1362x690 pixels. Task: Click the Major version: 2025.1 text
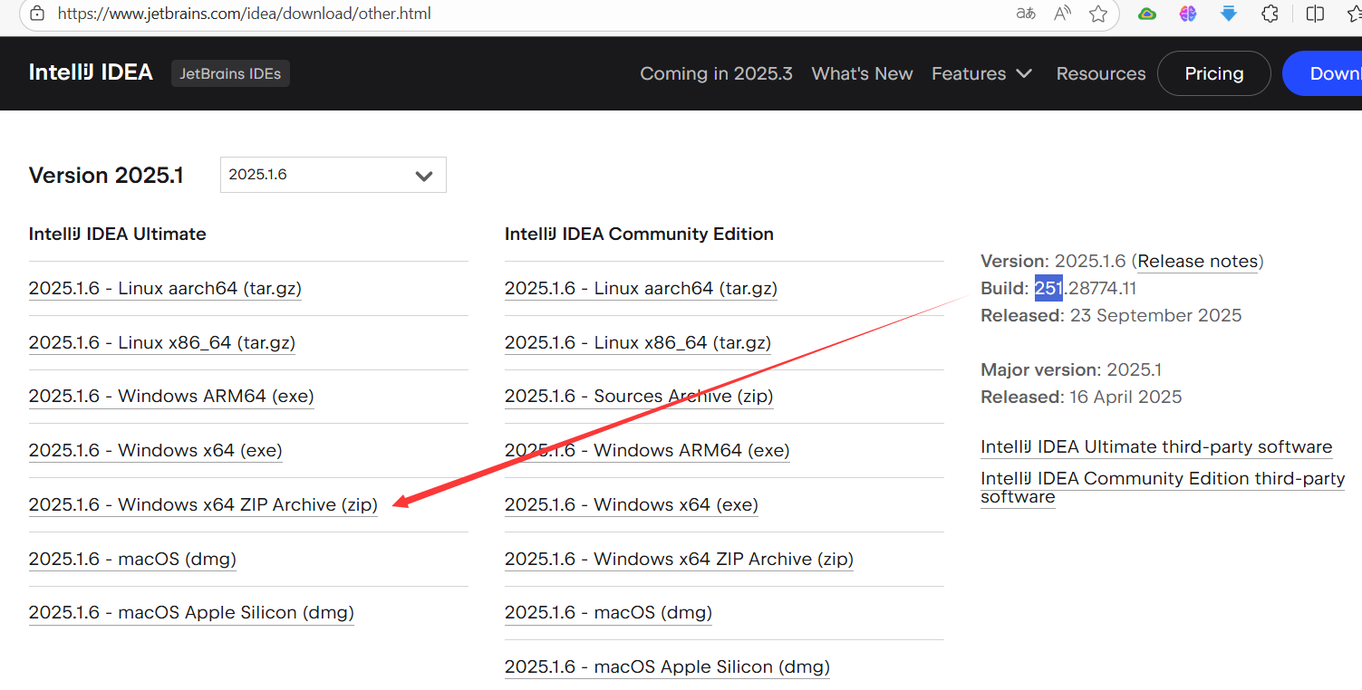pyautogui.click(x=1071, y=369)
